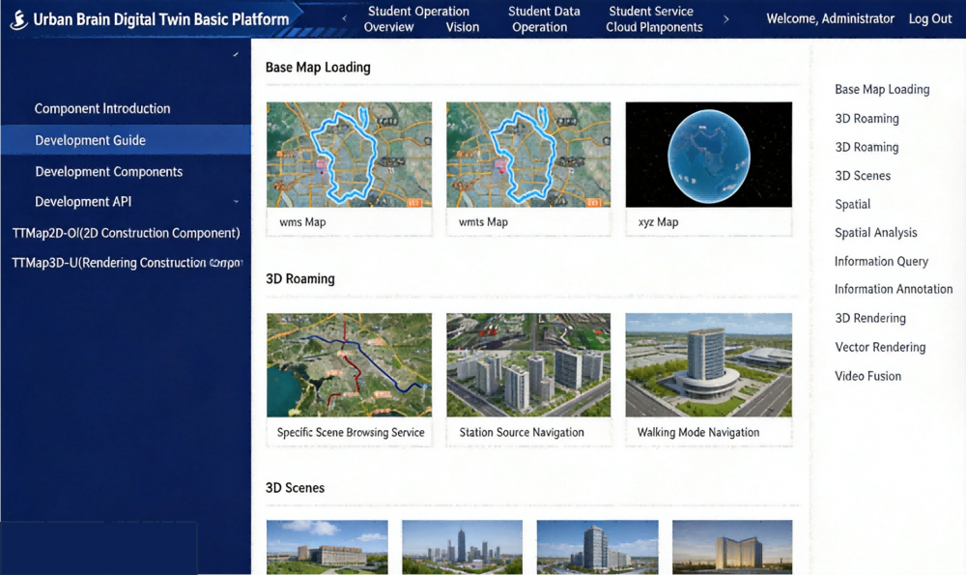Click the Urban Brain Digital Twin Basic Platform title
This screenshot has height=575, width=966.
(160, 19)
